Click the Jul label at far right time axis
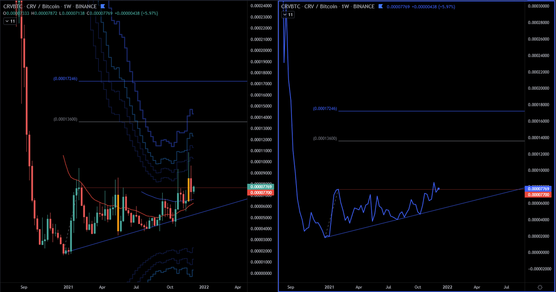 [507, 287]
